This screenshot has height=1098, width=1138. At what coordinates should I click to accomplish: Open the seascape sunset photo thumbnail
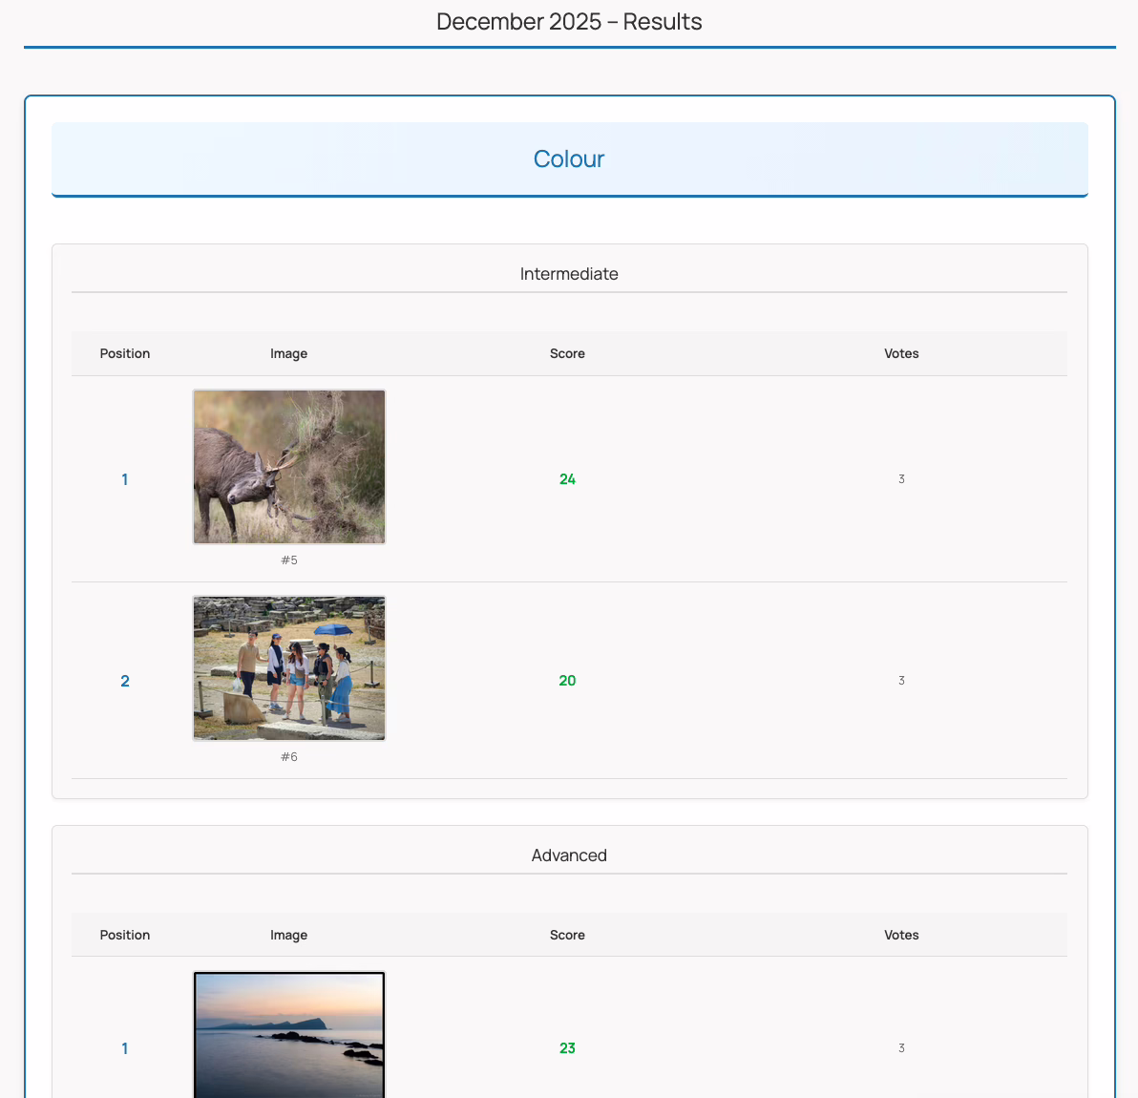(x=288, y=1036)
